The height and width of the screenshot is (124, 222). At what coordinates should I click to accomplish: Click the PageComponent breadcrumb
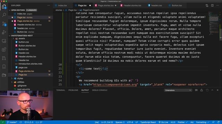91,10
